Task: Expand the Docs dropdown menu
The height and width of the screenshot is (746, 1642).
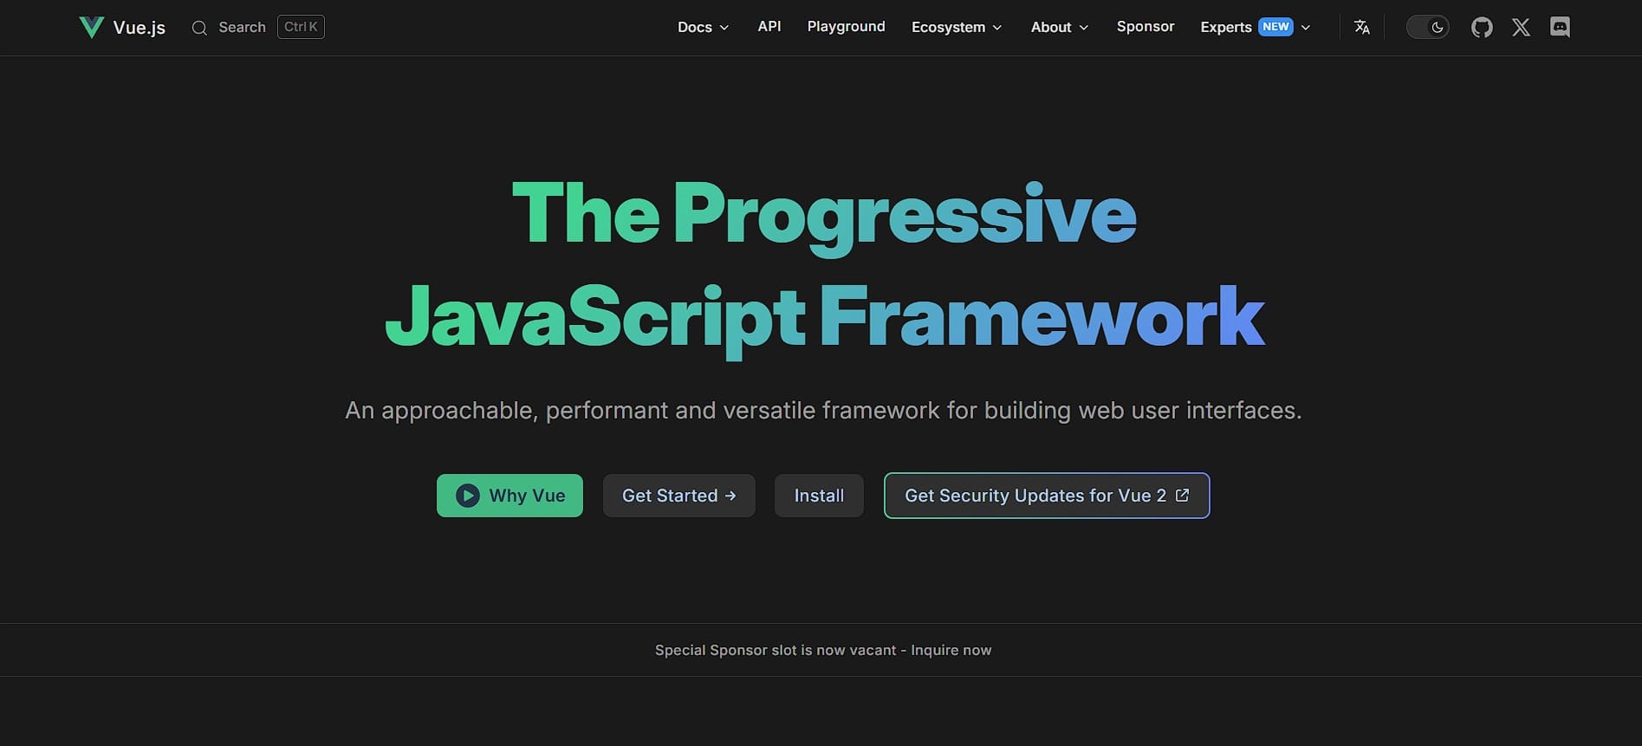Action: (x=703, y=28)
